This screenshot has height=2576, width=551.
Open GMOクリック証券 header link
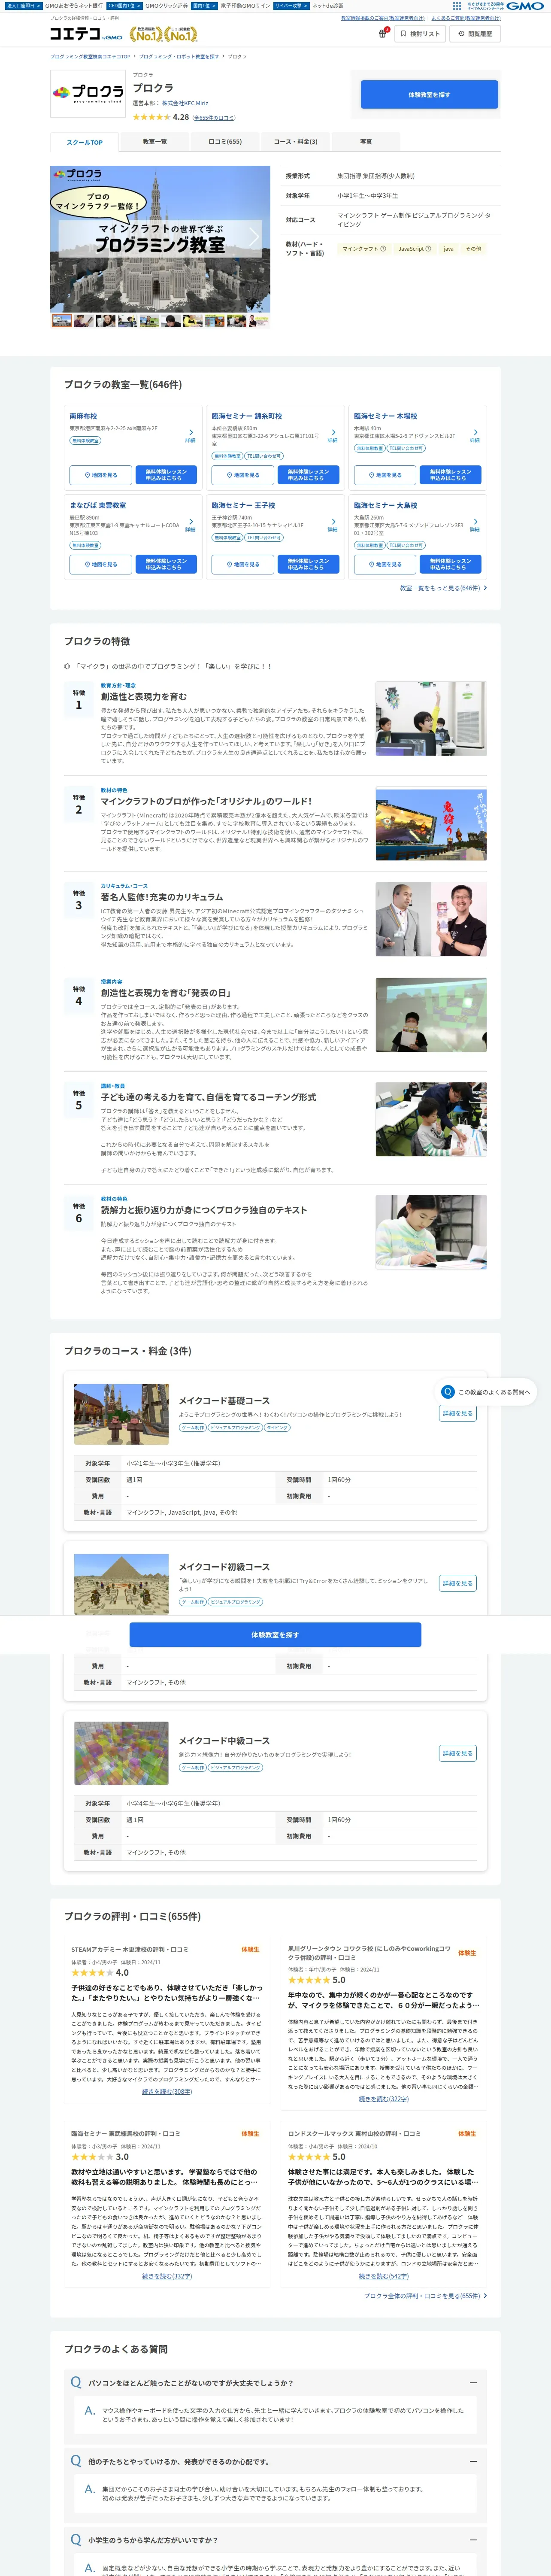(166, 6)
